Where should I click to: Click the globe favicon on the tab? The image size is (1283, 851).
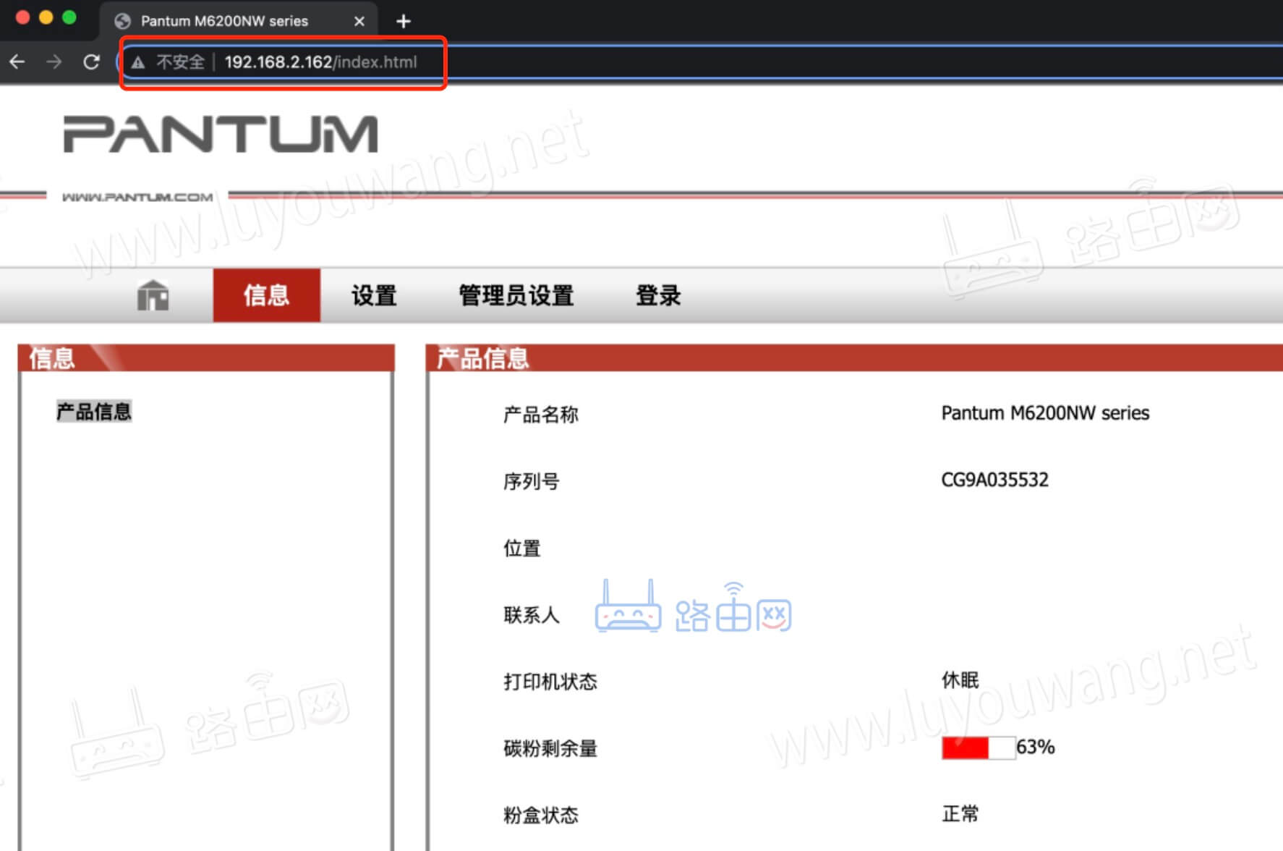(x=123, y=21)
